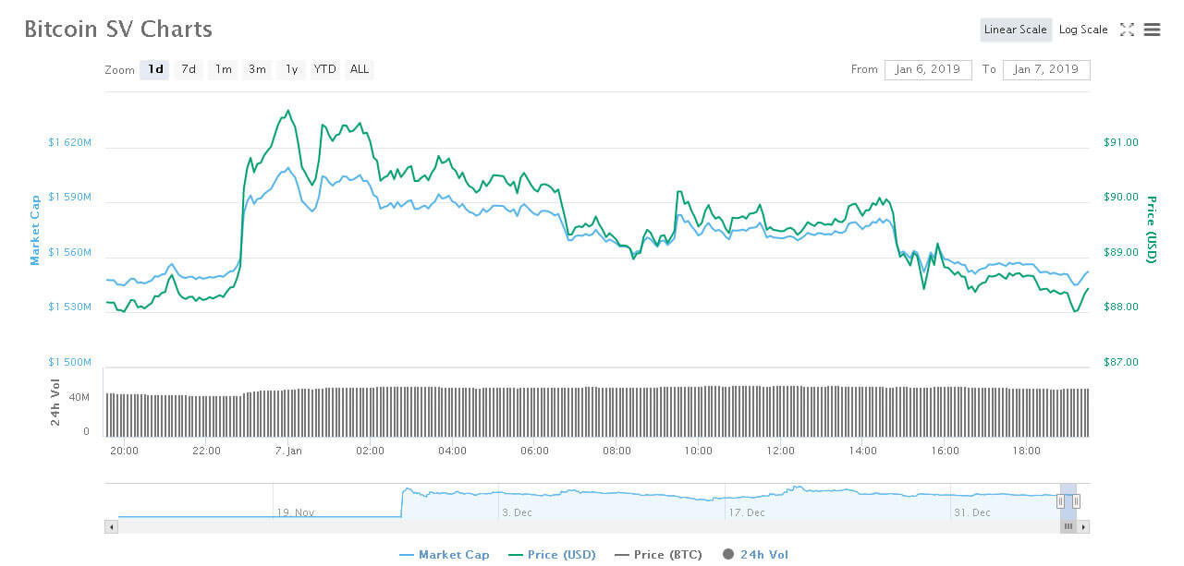
Task: Click the Bitcoin SV Charts heading
Action: (x=118, y=29)
